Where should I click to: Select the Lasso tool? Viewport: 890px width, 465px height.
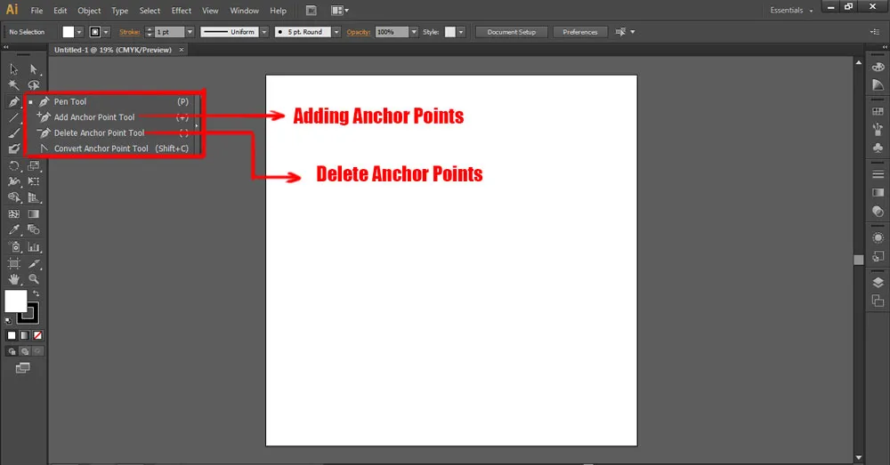coord(34,85)
